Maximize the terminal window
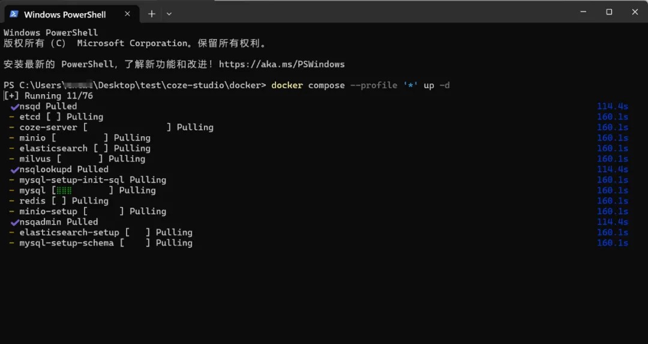Image resolution: width=648 pixels, height=344 pixels. tap(609, 12)
